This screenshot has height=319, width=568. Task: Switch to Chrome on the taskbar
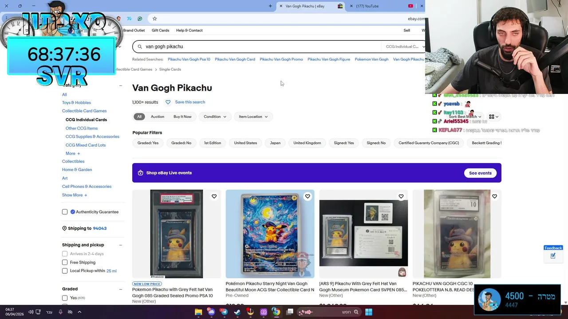276,312
